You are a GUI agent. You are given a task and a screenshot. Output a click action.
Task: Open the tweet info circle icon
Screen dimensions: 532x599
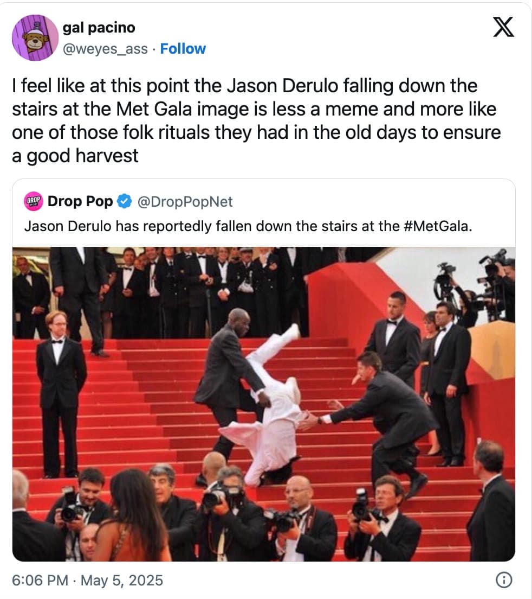pyautogui.click(x=504, y=580)
